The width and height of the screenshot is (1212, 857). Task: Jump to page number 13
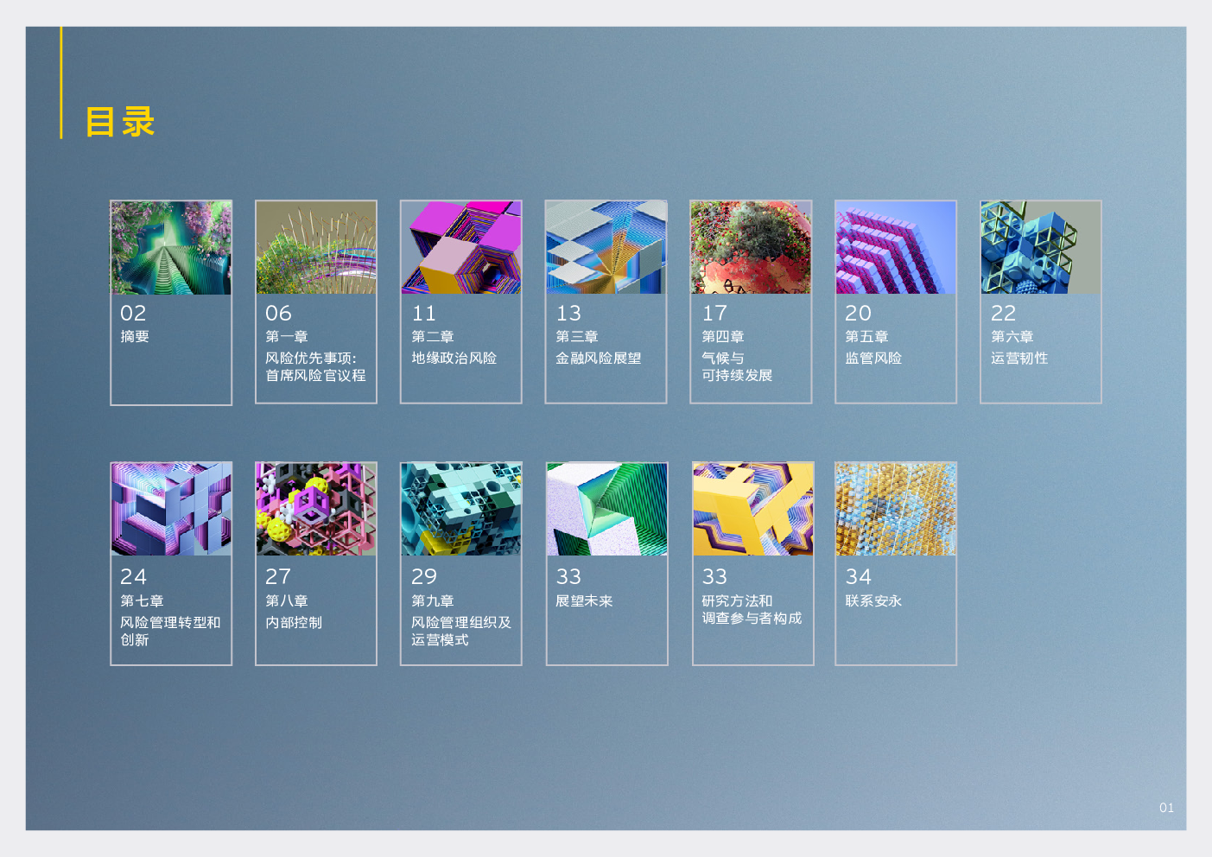tap(568, 313)
